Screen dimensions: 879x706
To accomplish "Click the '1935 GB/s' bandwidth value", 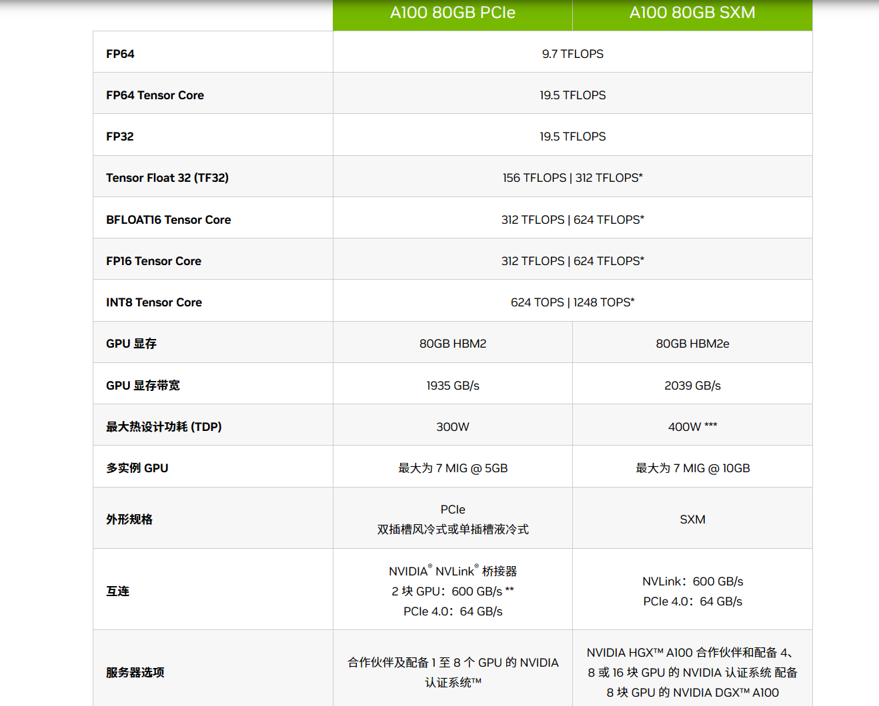I will click(453, 386).
